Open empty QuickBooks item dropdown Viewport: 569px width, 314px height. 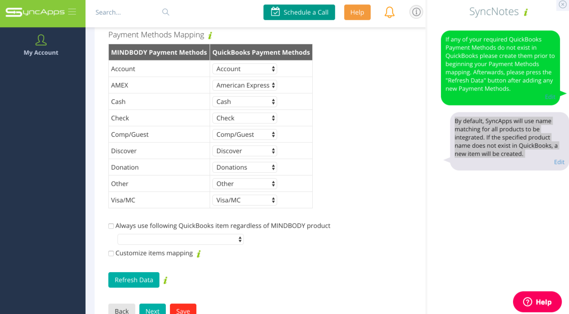coord(180,239)
